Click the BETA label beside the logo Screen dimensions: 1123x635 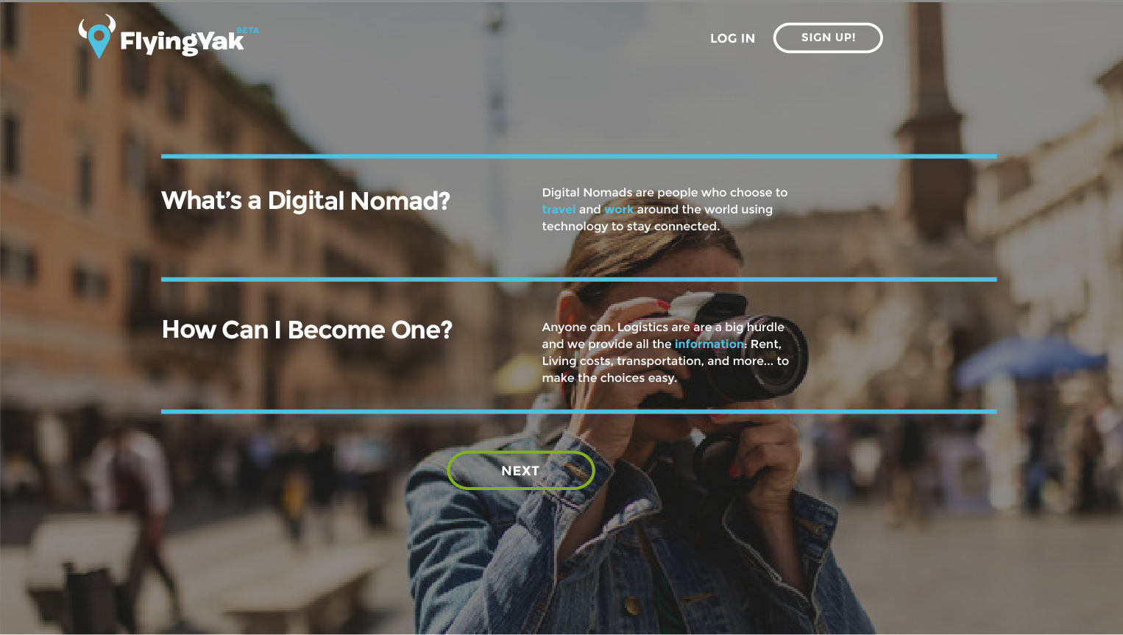click(x=247, y=30)
